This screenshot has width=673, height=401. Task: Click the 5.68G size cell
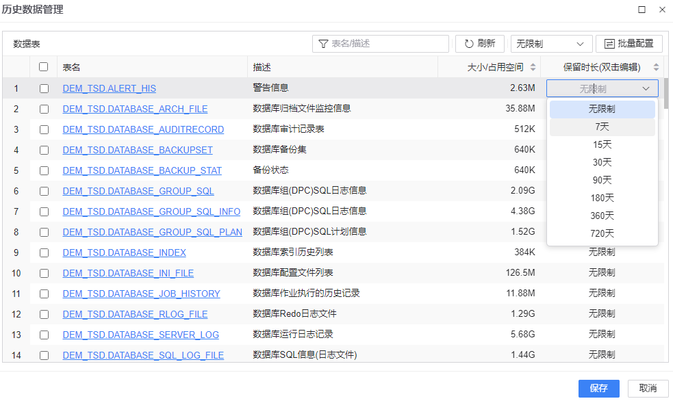[x=523, y=335]
